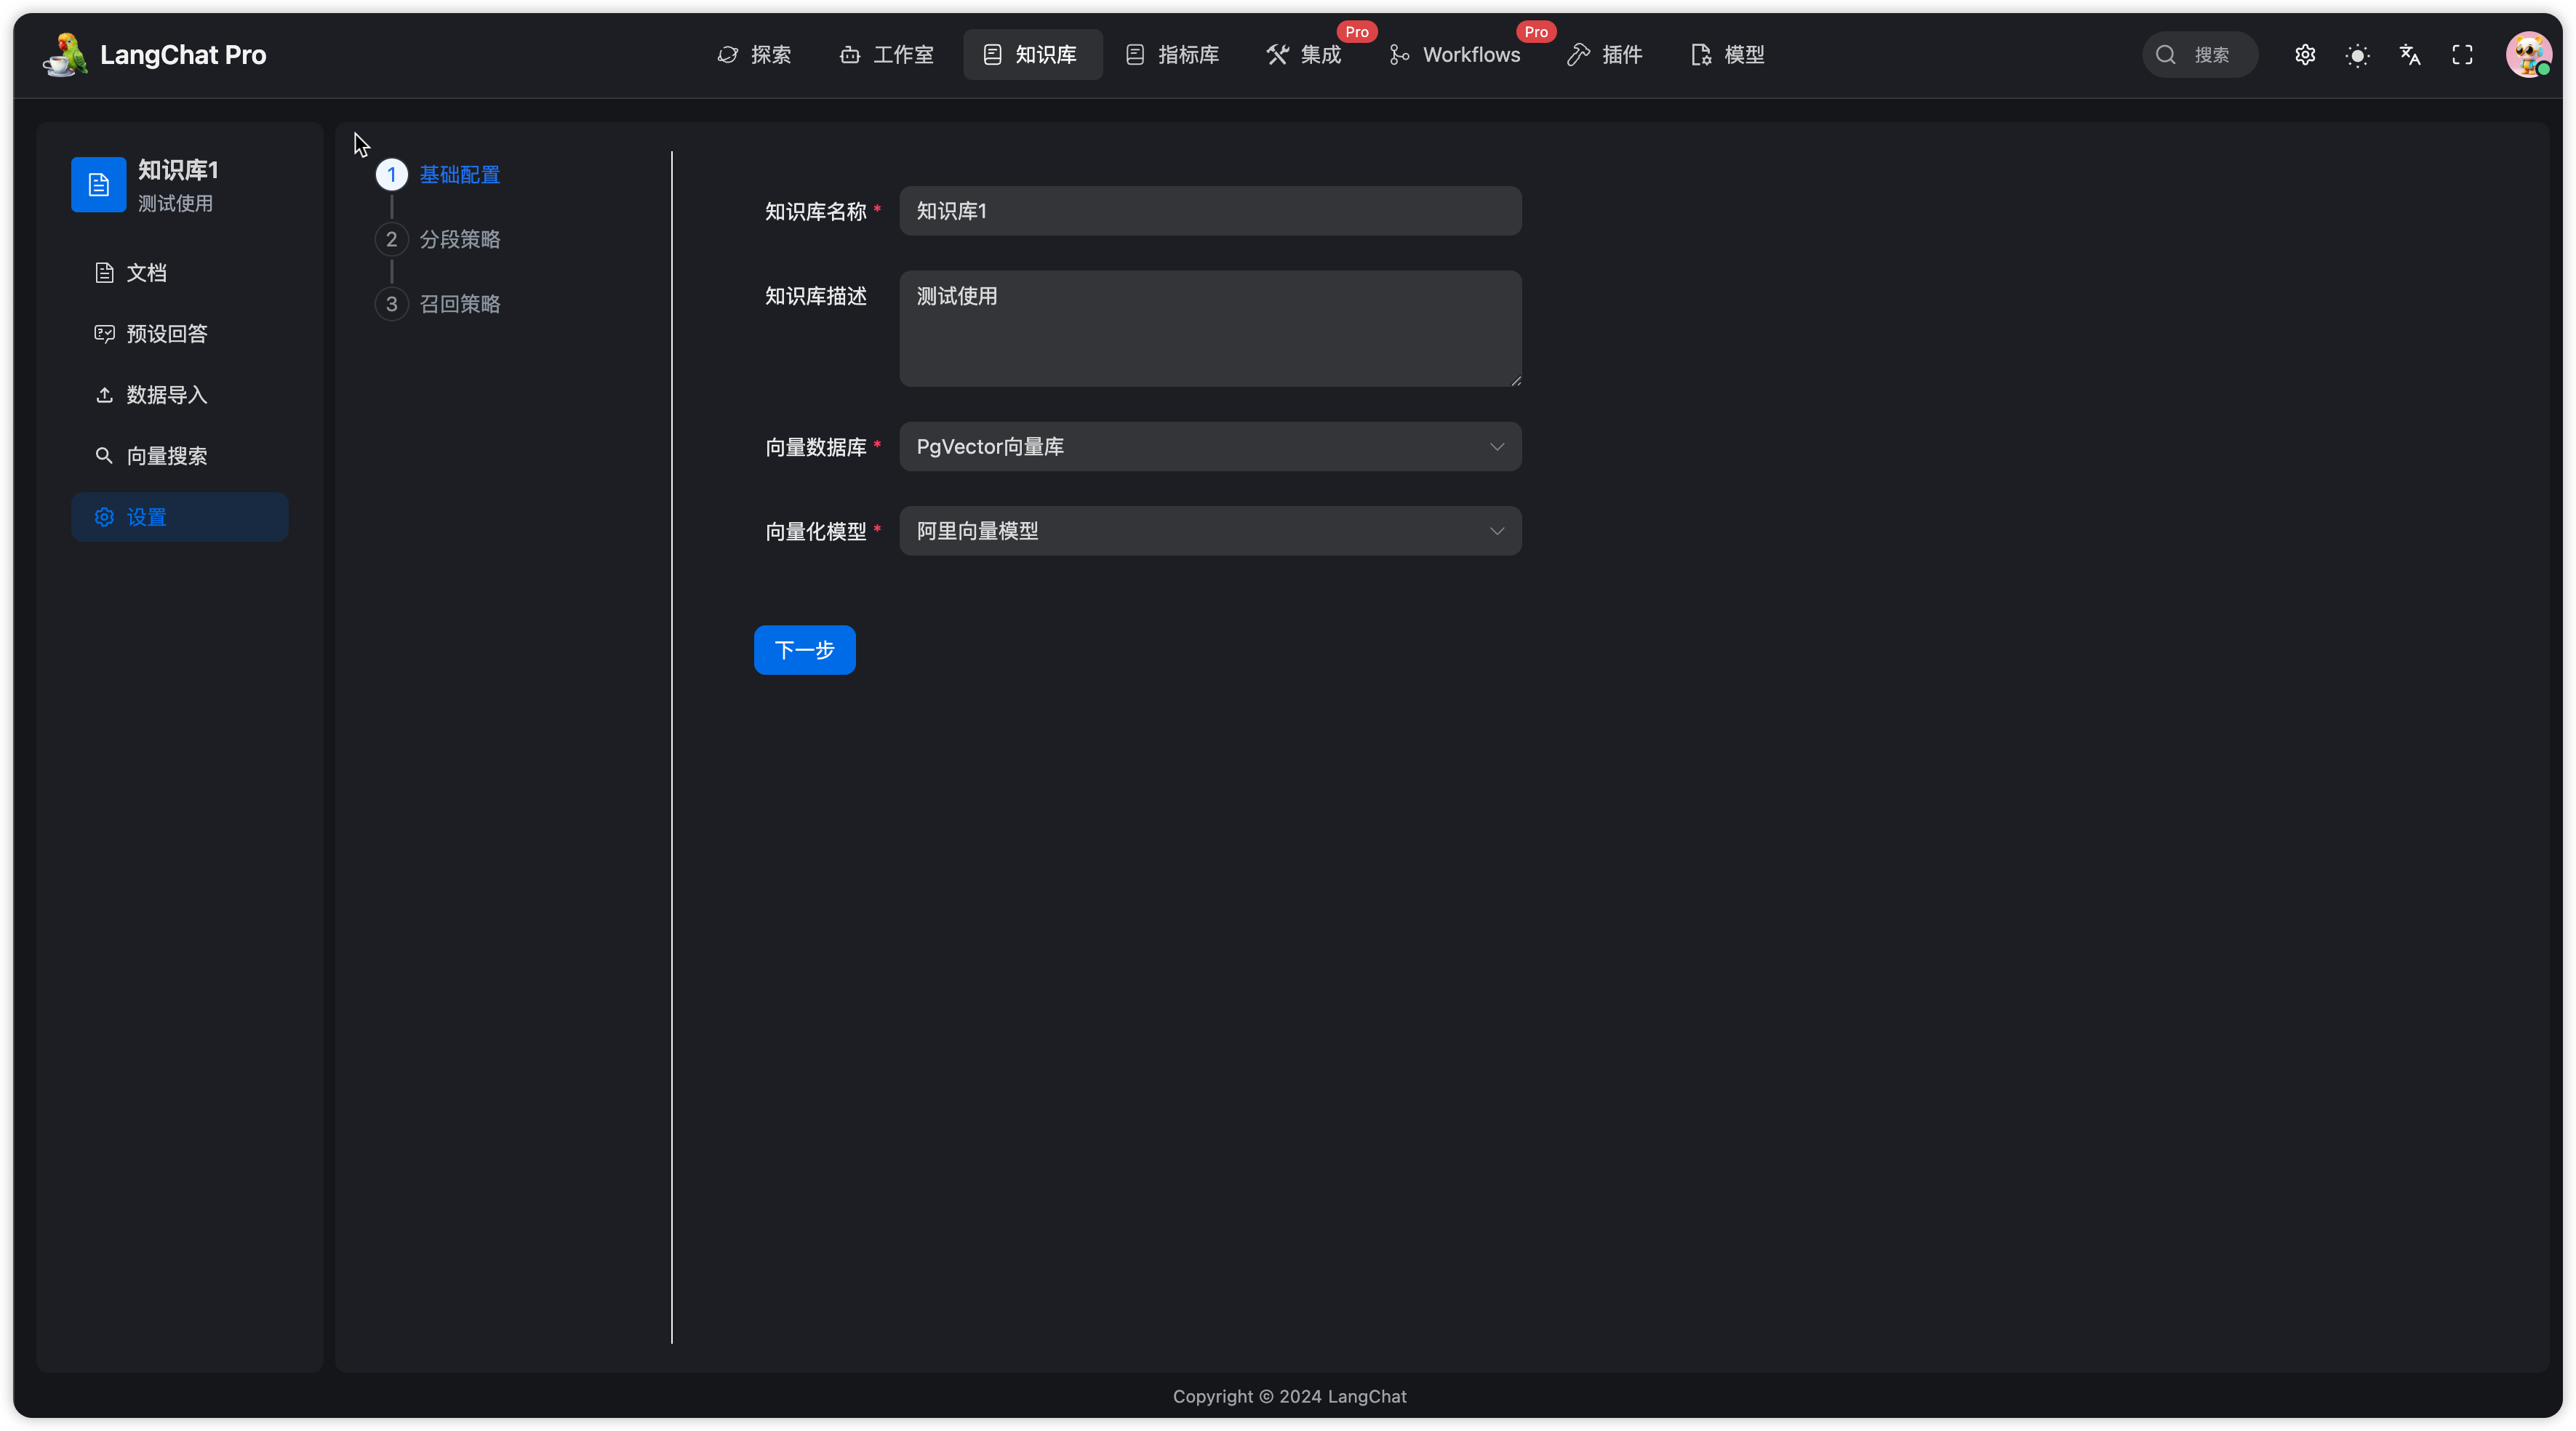Click the Pro badge on 集成
Screen dimensions: 2576x1431
pyautogui.click(x=1356, y=32)
